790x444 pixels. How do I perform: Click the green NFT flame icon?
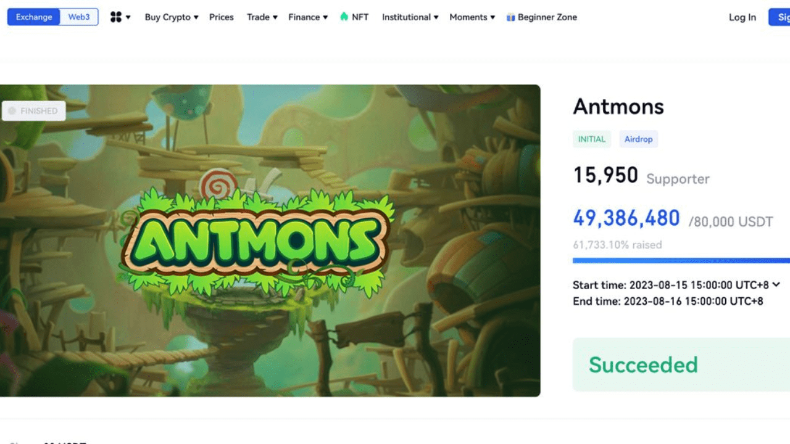point(344,17)
